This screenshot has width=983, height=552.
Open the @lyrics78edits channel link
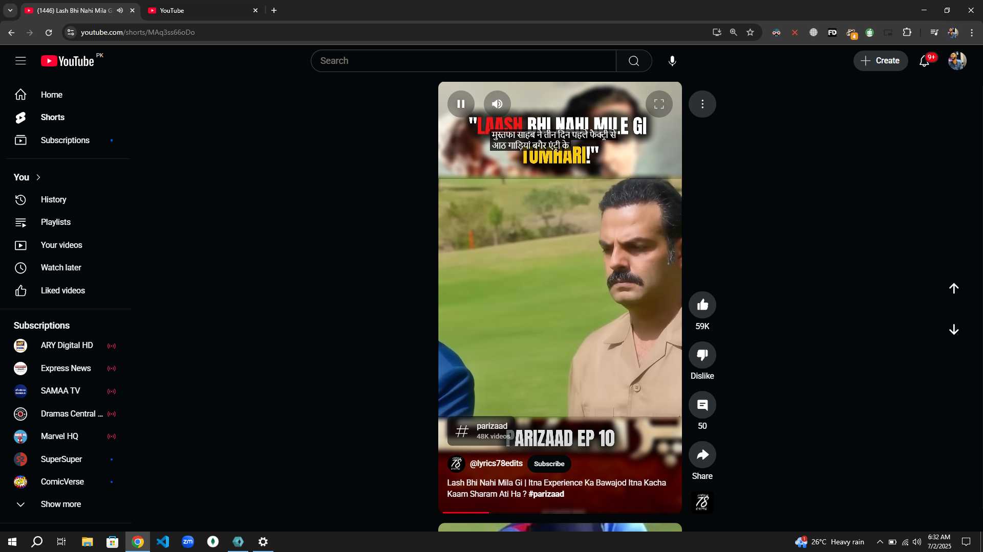tap(496, 463)
